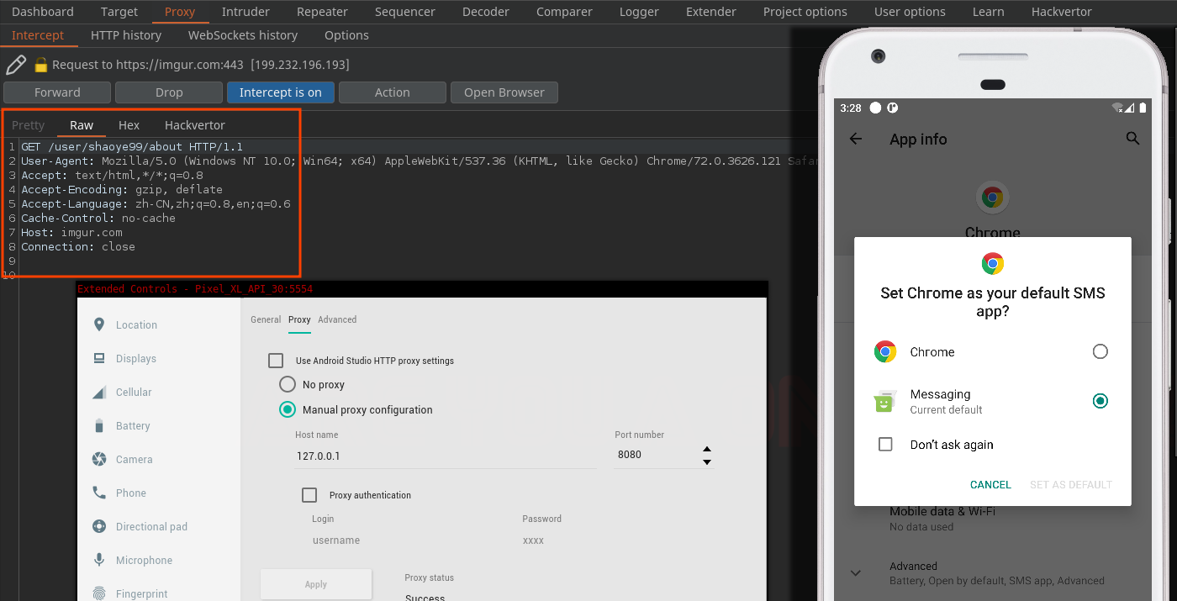1177x601 pixels.
Task: Check the Don't ask again box
Action: click(x=885, y=445)
